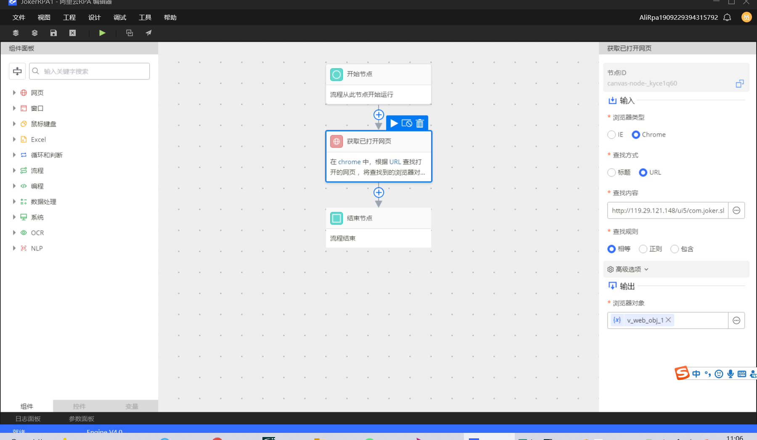Expand the 循环和判断 component category

point(14,155)
